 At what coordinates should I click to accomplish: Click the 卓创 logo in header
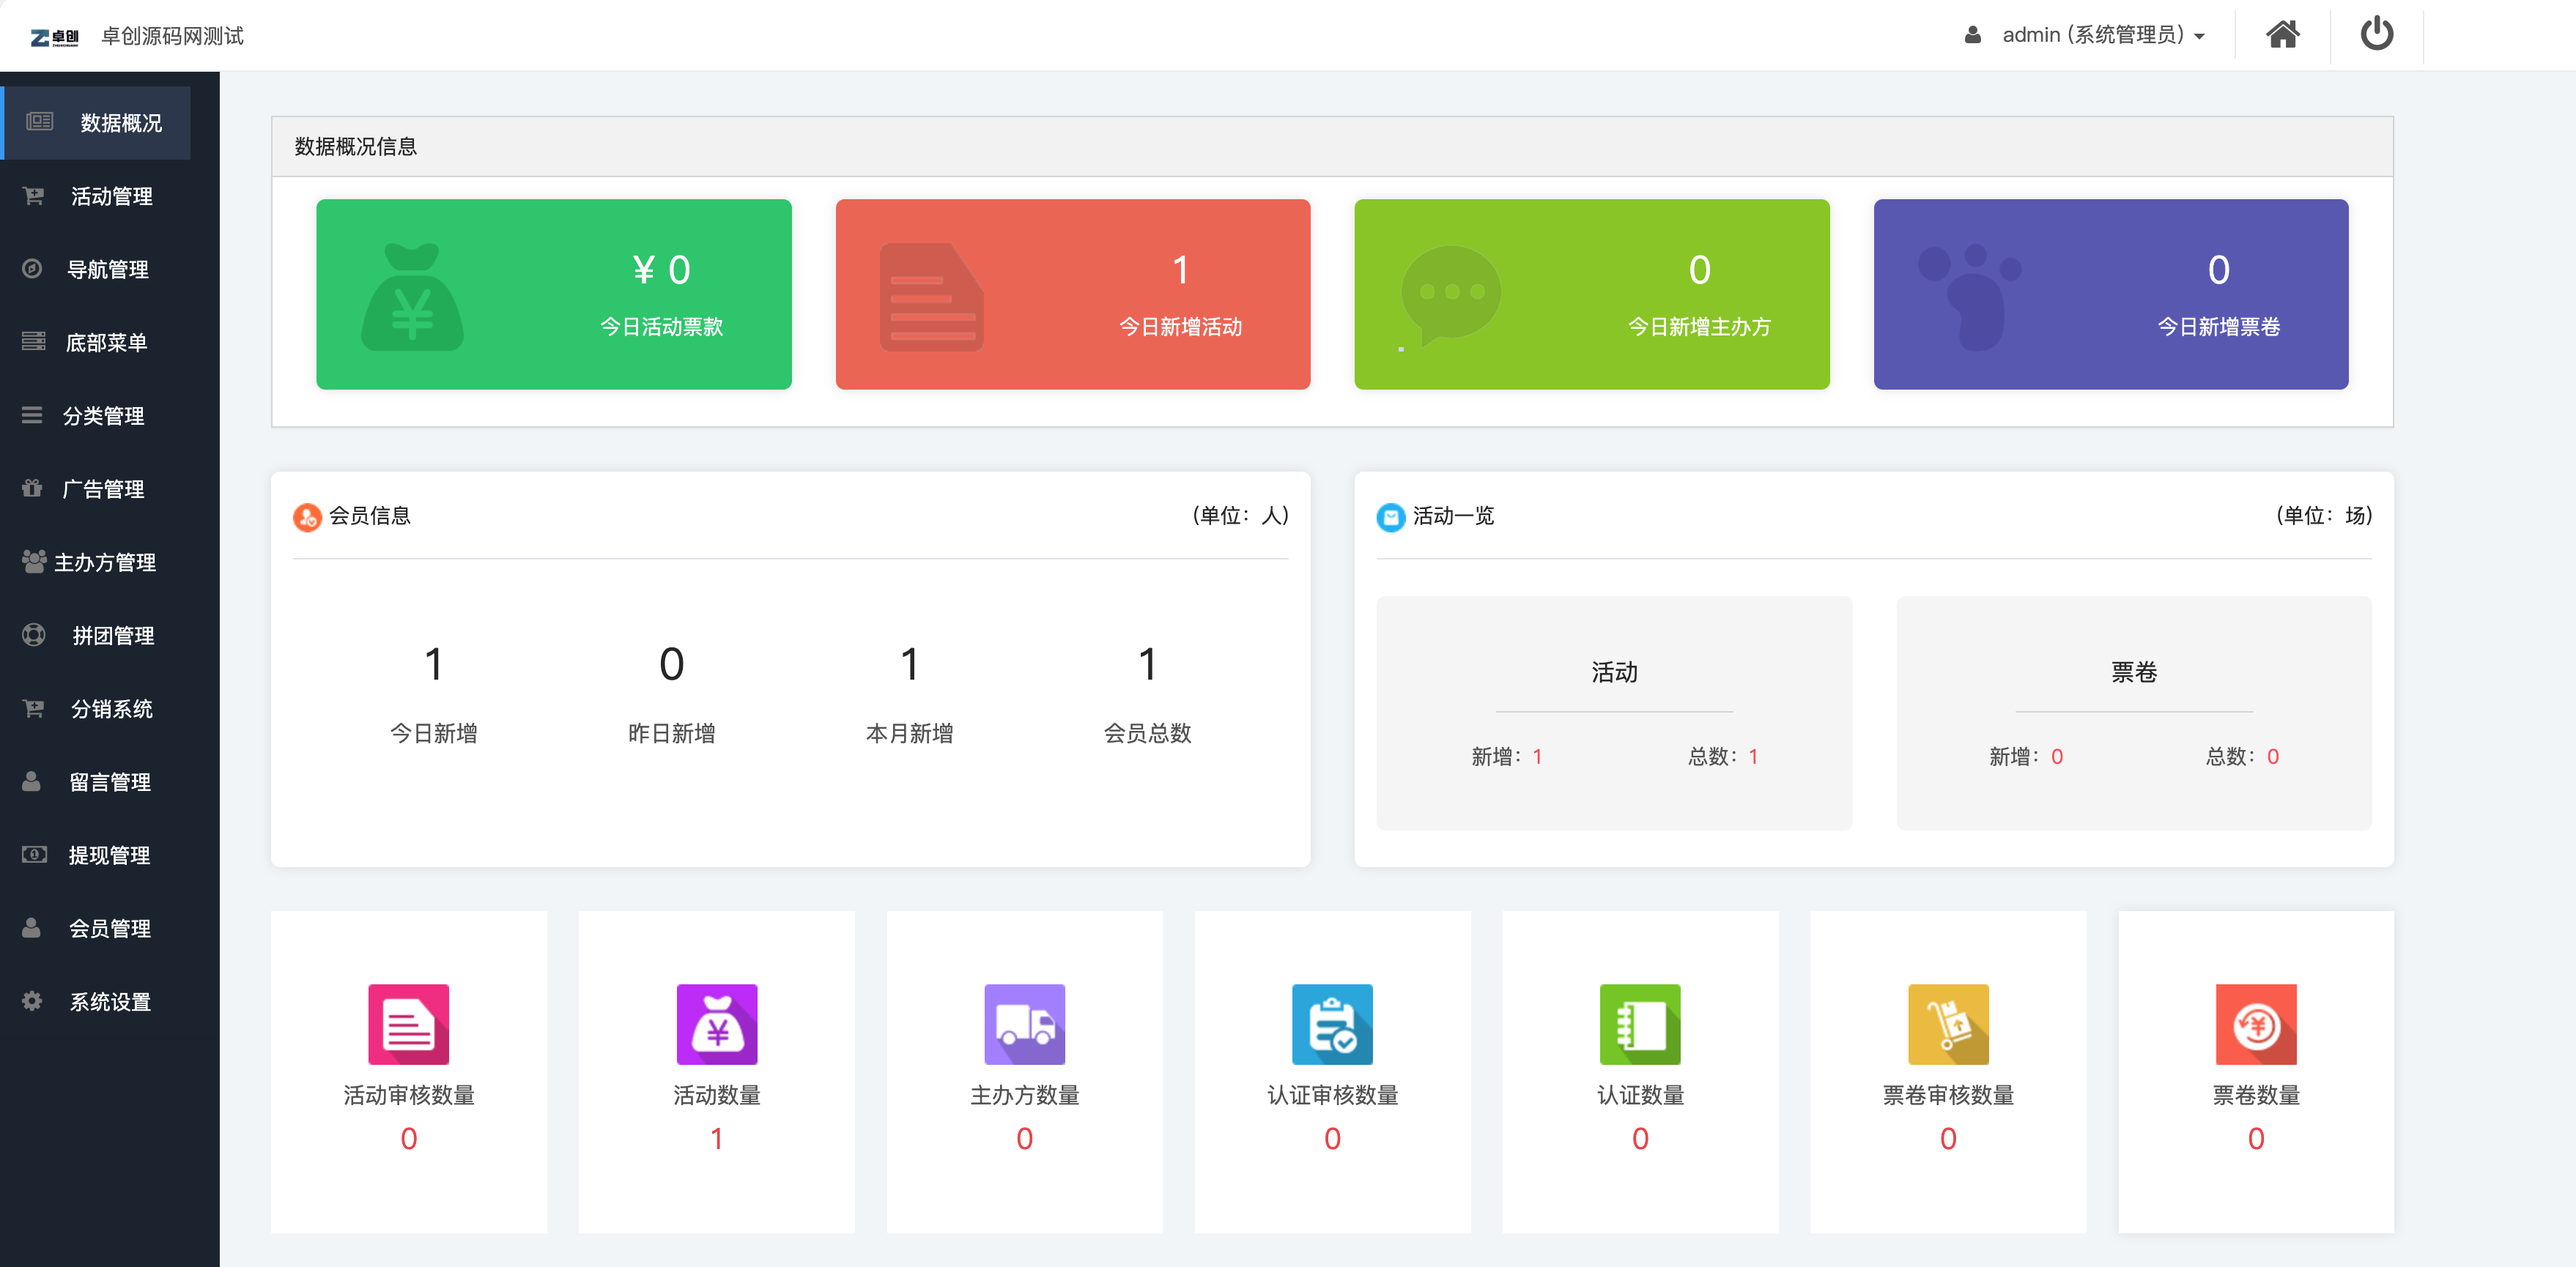tap(54, 37)
